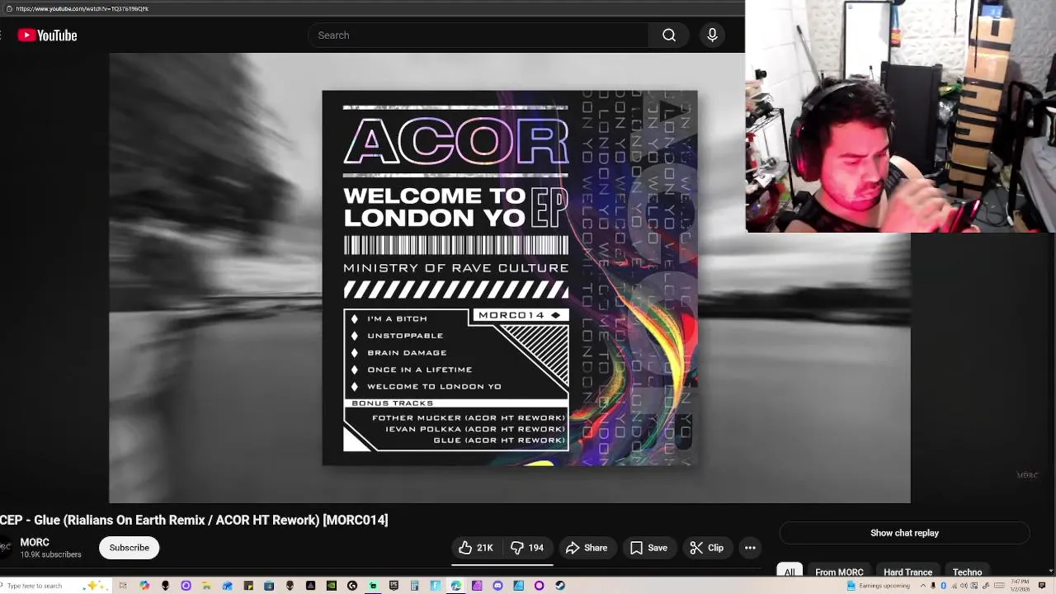Open the Share dialog
The width and height of the screenshot is (1056, 594).
(x=587, y=548)
